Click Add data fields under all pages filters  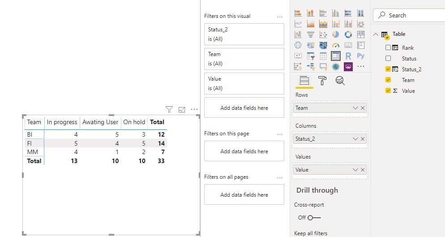click(x=244, y=194)
